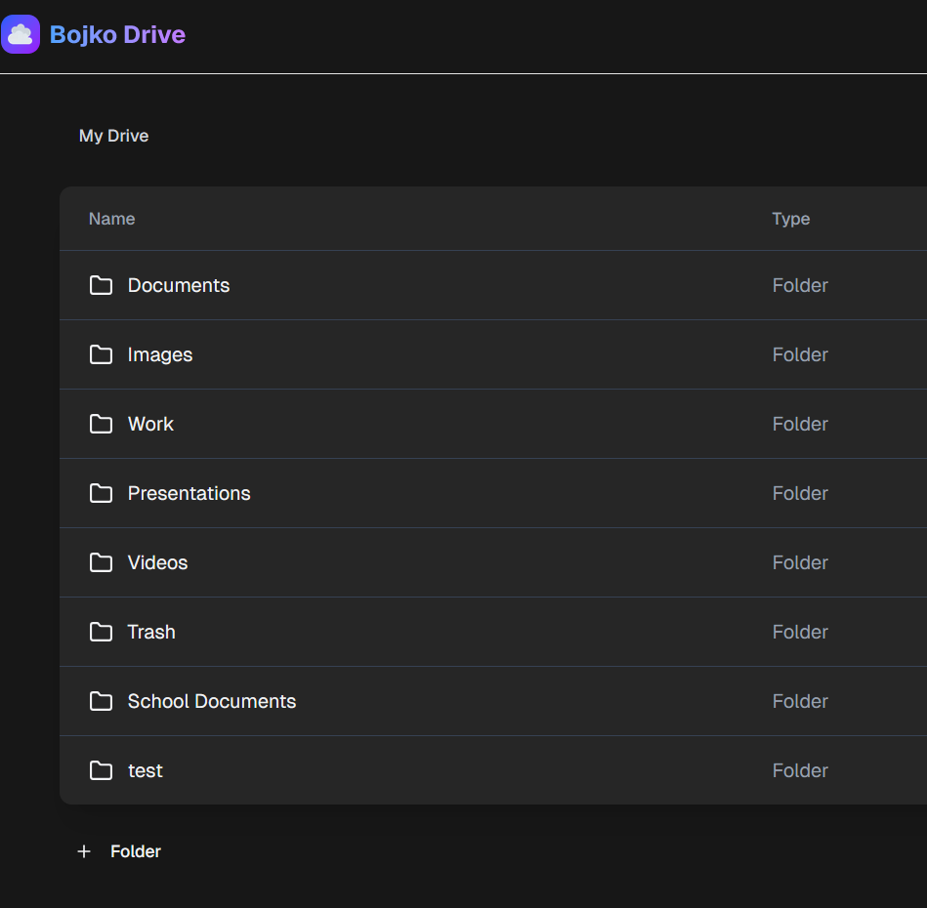Select the My Drive breadcrumb
Viewport: 927px width, 908px height.
[114, 136]
